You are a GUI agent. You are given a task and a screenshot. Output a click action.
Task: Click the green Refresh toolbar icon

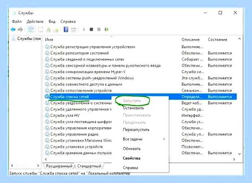pyautogui.click(x=48, y=30)
